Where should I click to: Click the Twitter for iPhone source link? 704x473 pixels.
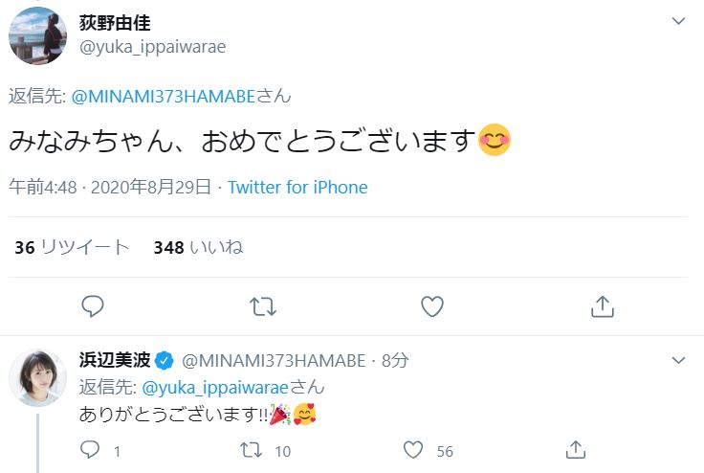[x=297, y=188]
